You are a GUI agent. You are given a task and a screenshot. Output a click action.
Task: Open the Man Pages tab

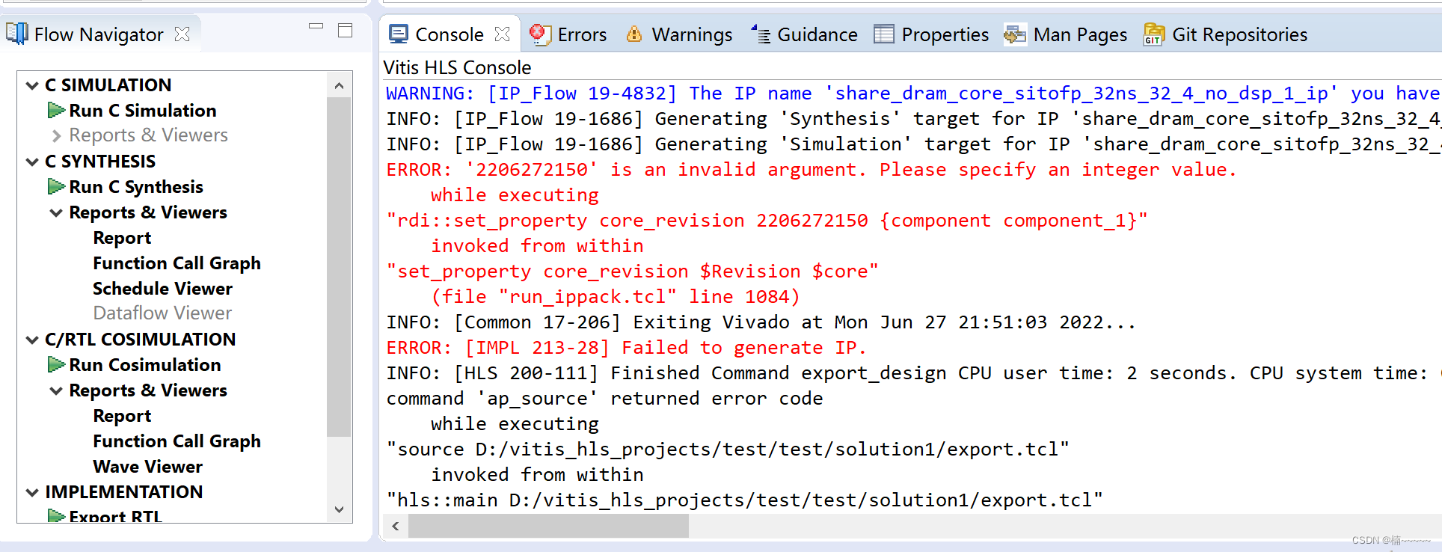pyautogui.click(x=1080, y=34)
